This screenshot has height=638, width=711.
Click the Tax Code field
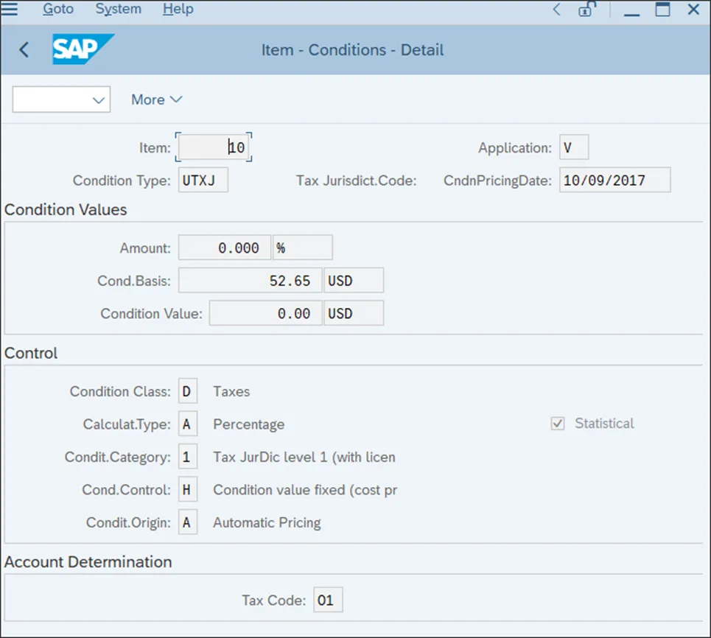coord(328,600)
